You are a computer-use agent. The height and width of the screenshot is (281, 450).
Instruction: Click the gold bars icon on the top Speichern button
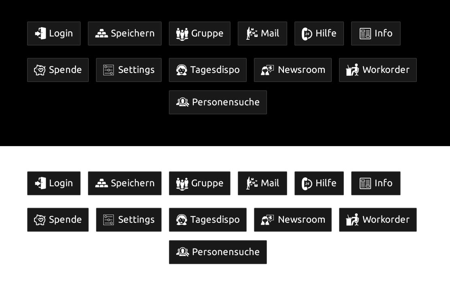(102, 33)
